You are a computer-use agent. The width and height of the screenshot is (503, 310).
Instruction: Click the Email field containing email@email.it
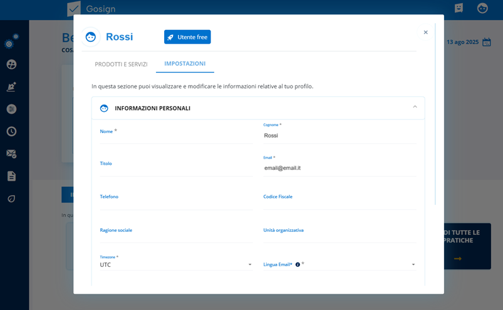point(339,168)
